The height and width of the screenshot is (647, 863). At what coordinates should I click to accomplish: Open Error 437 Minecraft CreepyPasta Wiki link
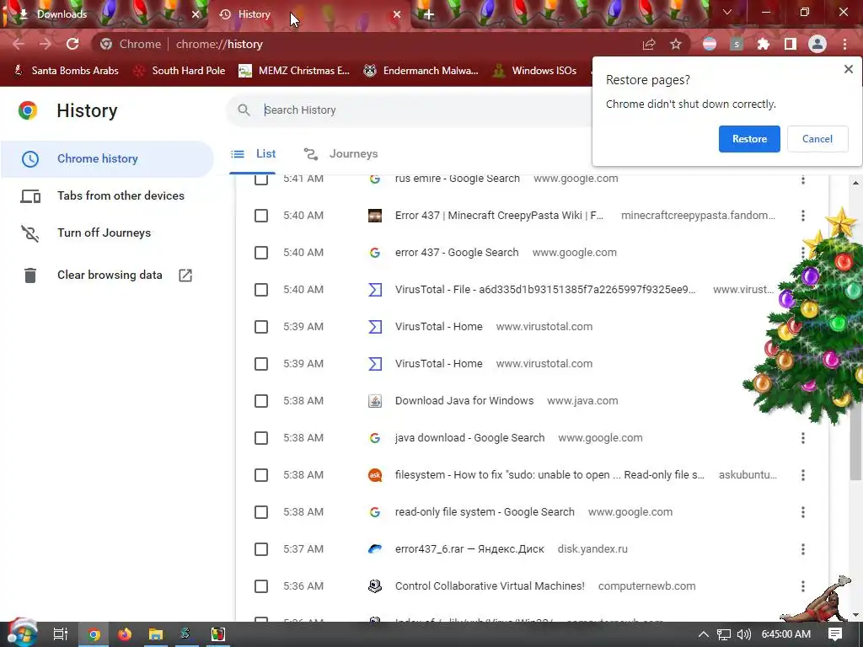(499, 216)
